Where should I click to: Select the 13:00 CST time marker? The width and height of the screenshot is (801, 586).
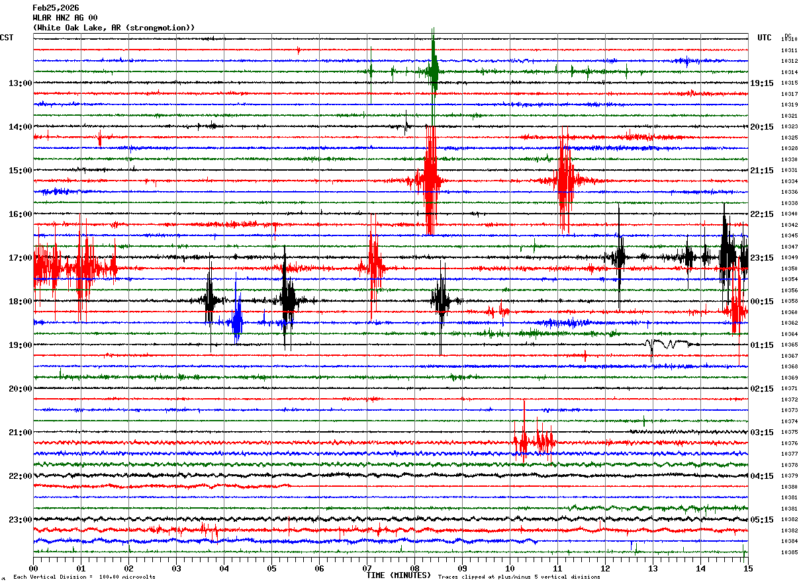(x=20, y=83)
